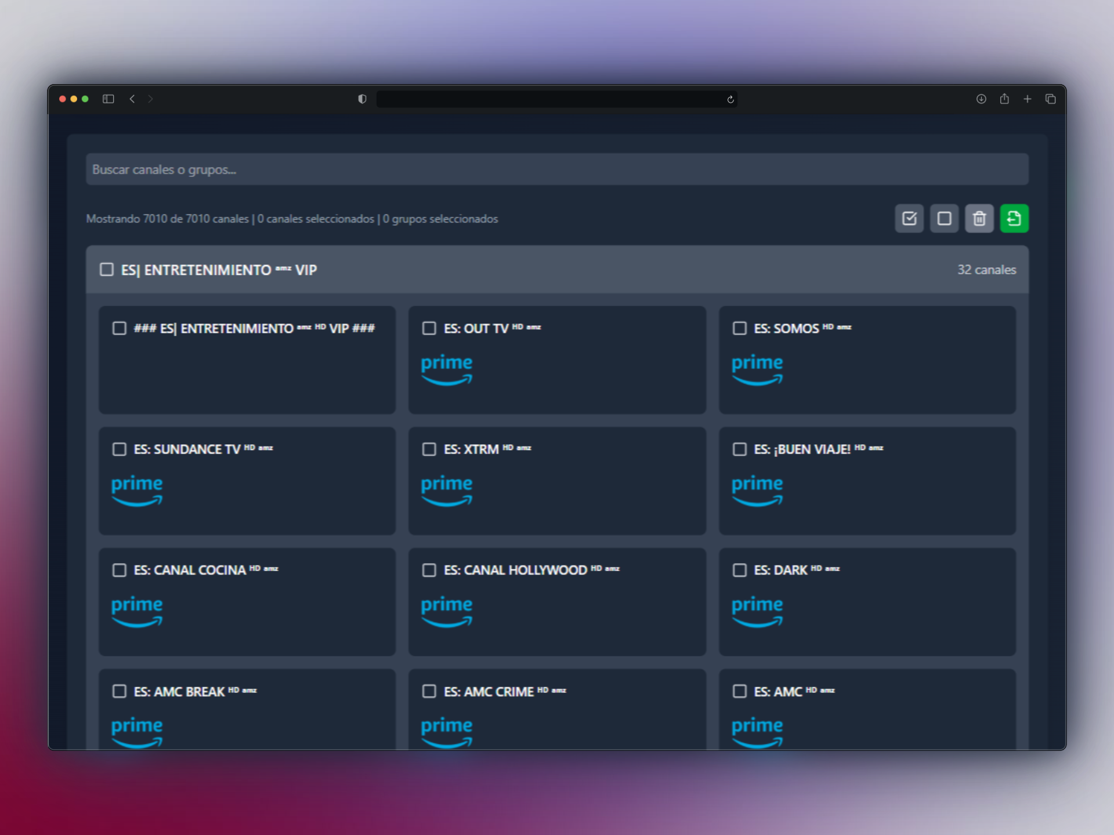Check the ES| ENTRETENIMIENTO VIP group checkbox
The image size is (1114, 835).
click(106, 269)
